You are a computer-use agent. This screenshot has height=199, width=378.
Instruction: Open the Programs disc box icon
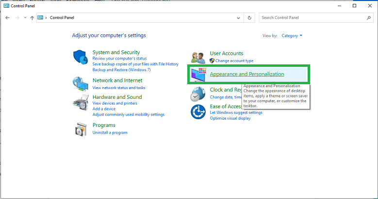point(81,129)
